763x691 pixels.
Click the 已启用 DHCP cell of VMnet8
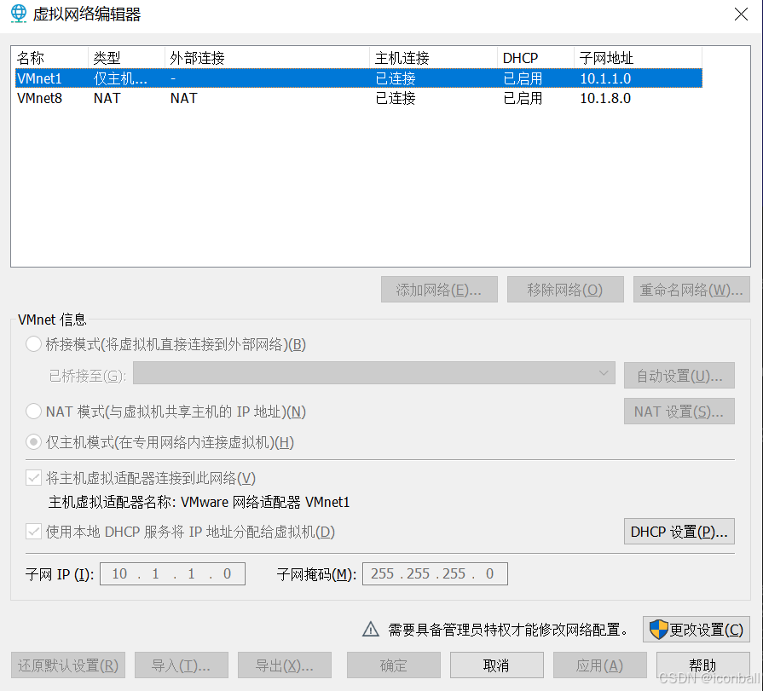[x=523, y=98]
